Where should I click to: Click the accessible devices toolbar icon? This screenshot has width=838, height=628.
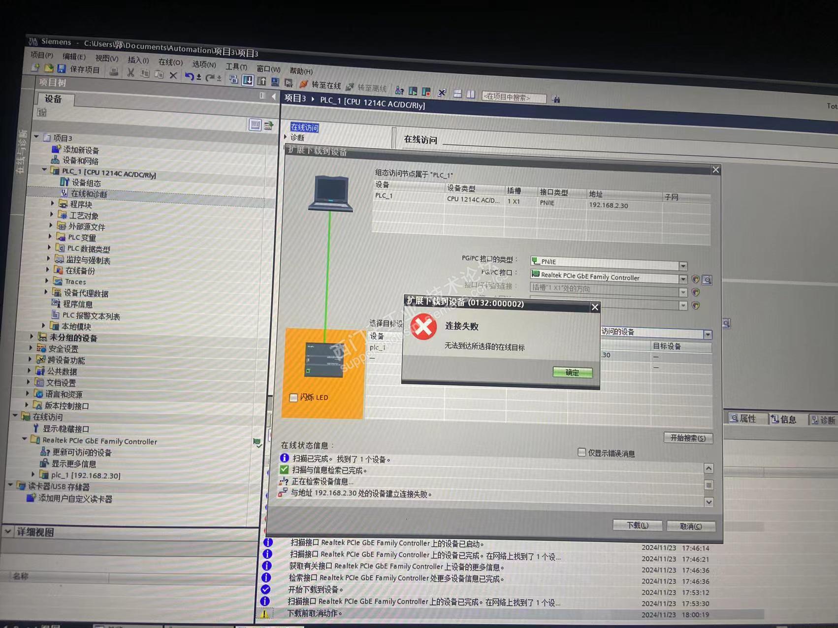[x=399, y=90]
